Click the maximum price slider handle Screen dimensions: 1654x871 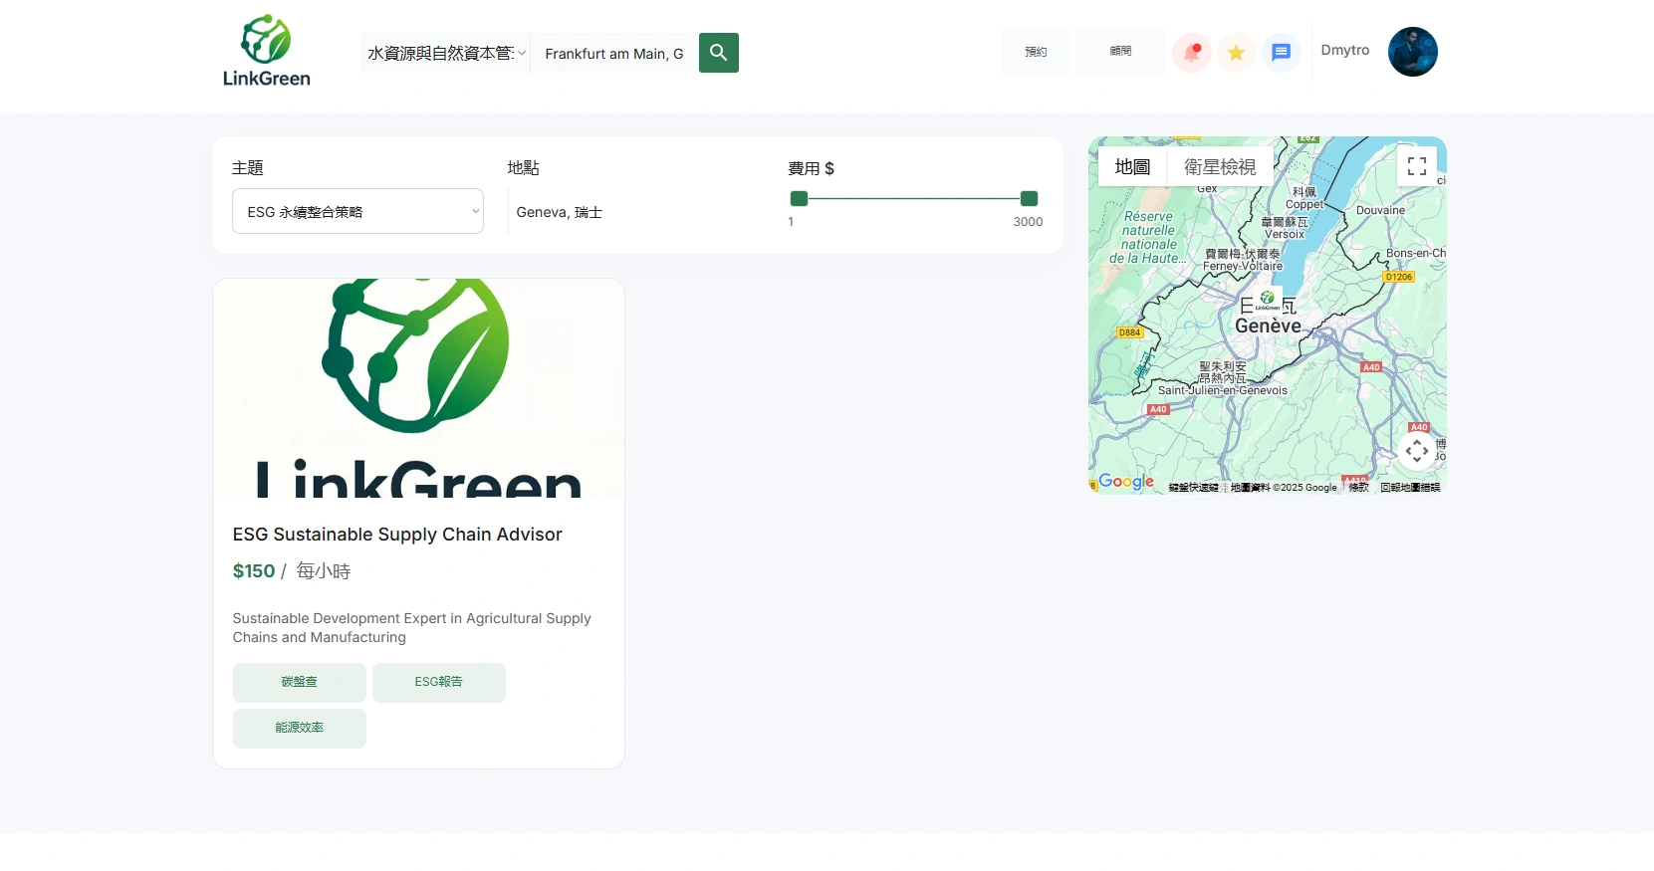pos(1030,198)
